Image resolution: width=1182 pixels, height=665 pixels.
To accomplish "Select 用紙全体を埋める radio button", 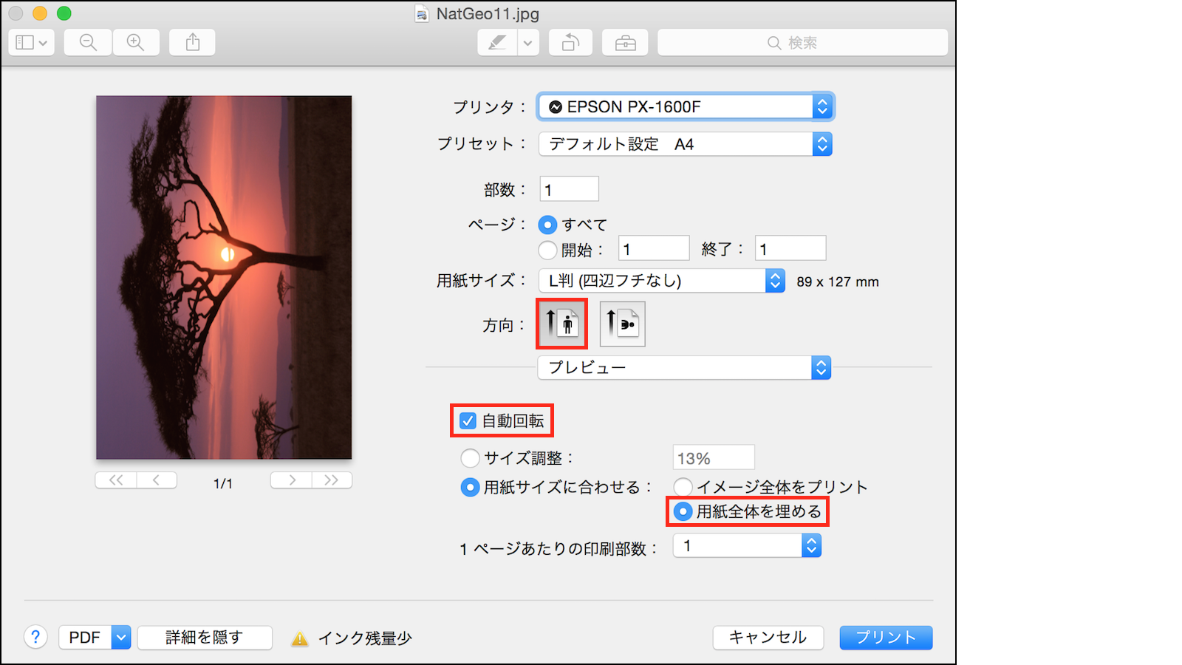I will [x=683, y=511].
